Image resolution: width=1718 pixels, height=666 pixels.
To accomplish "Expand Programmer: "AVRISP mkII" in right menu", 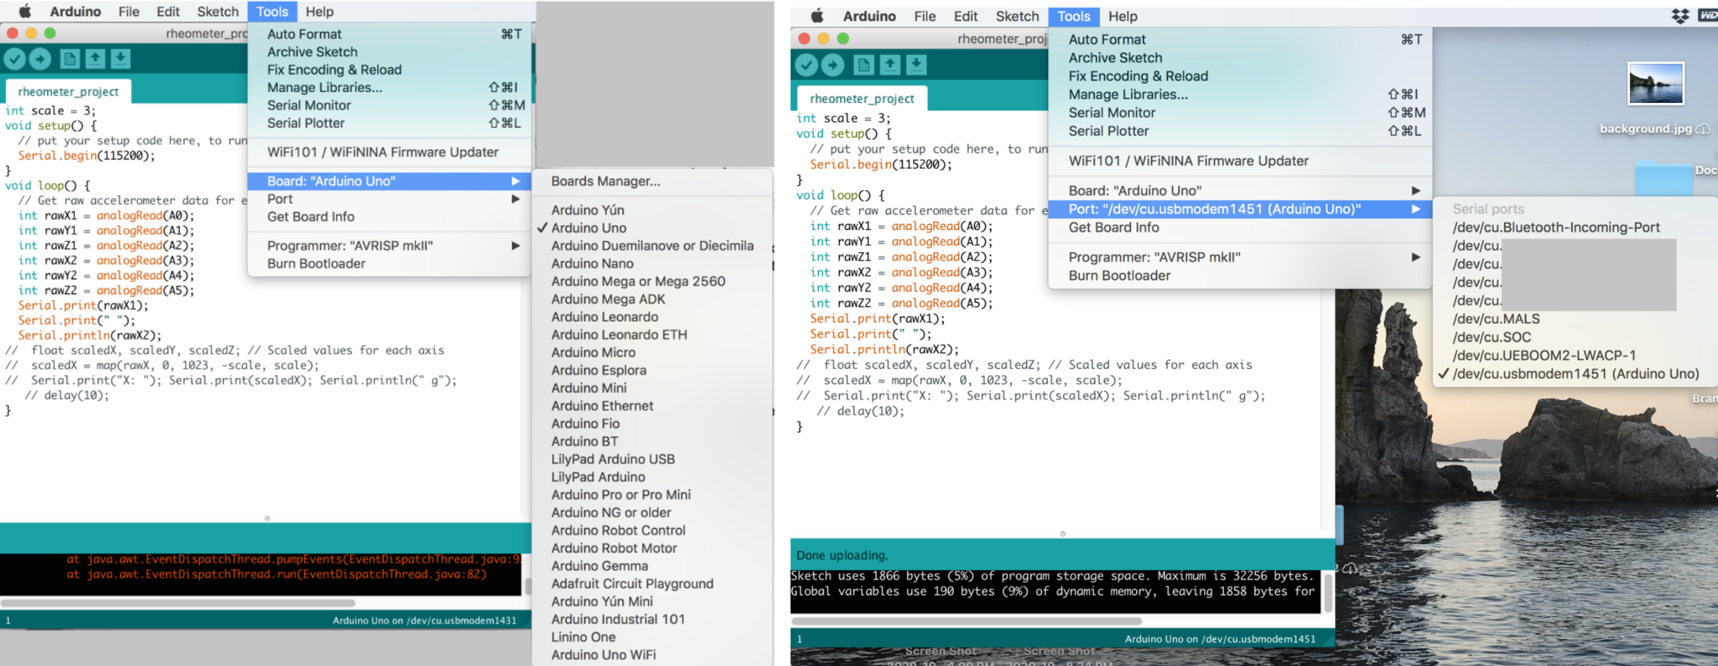I will click(x=1240, y=257).
